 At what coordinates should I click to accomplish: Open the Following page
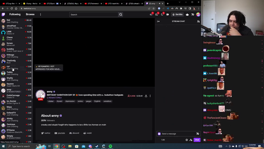pyautogui.click(x=15, y=14)
